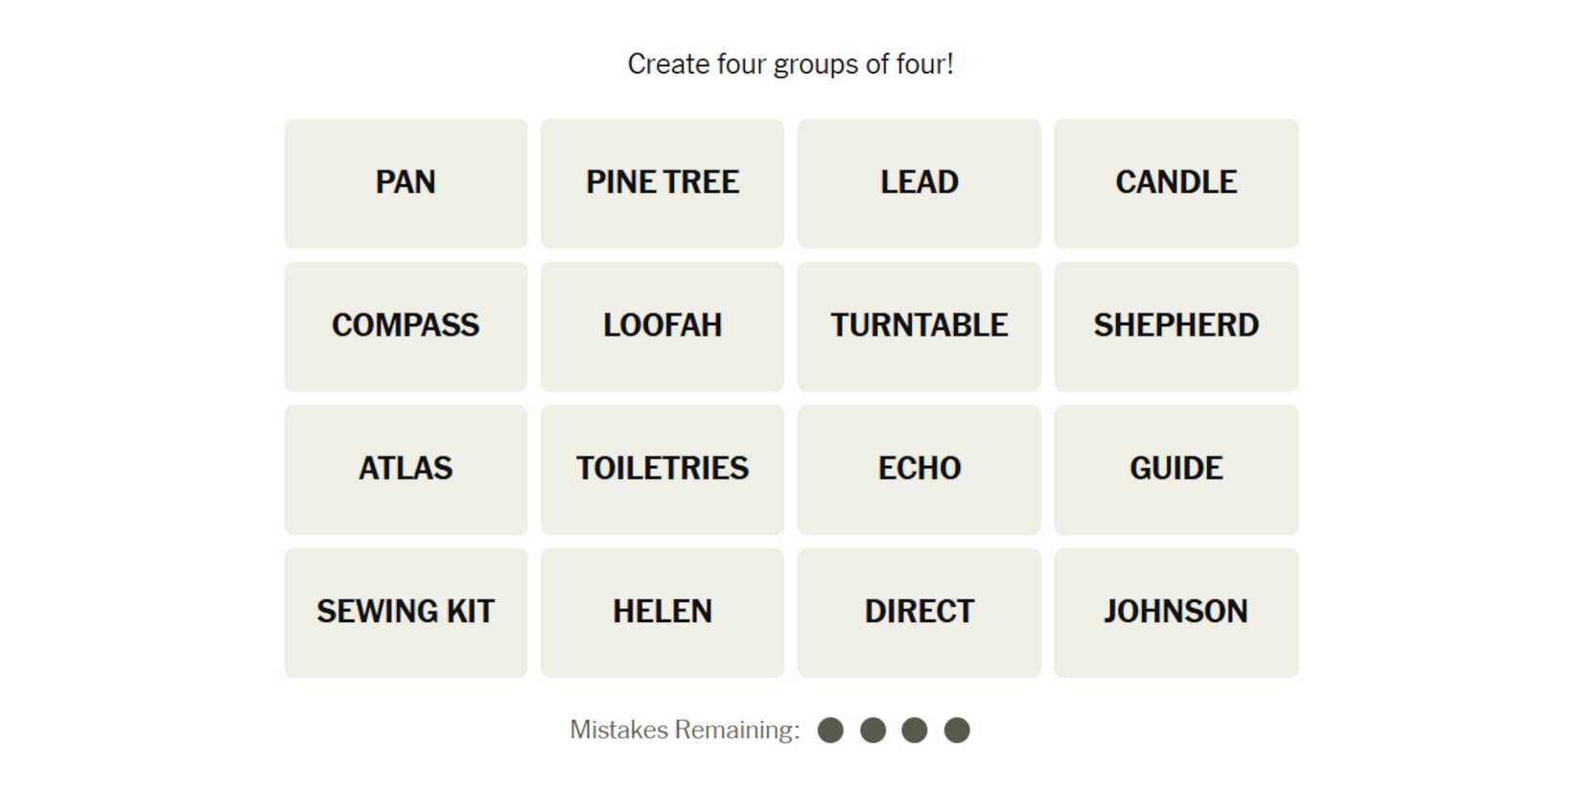Choose the HELEN word tile
The height and width of the screenshot is (791, 1582).
[663, 612]
